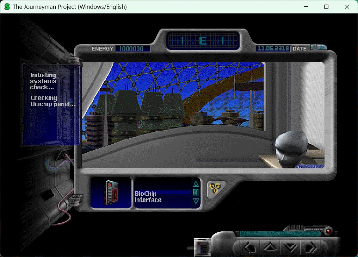Click the grey mannequin head in the view
The image size is (358, 257).
tap(291, 149)
